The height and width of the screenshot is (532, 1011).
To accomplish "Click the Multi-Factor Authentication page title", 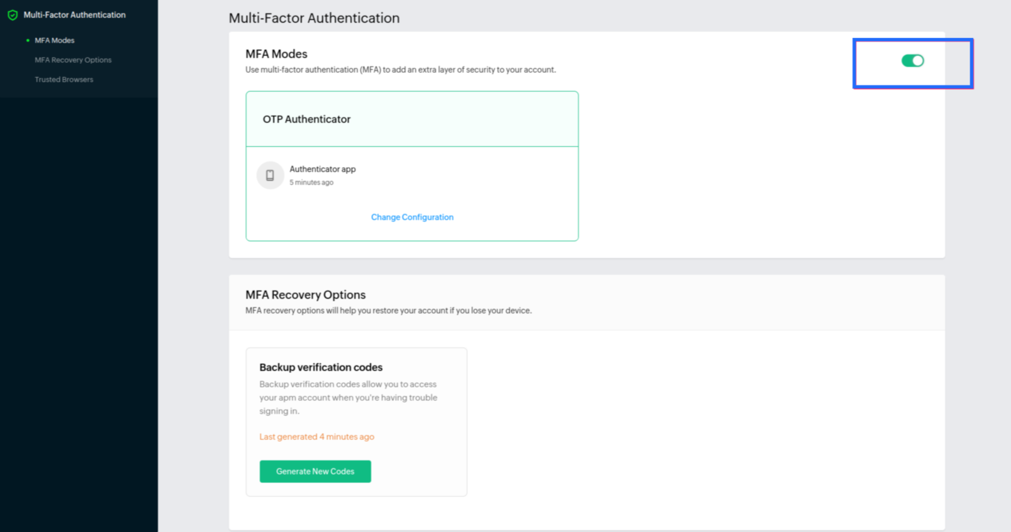I will [x=314, y=18].
